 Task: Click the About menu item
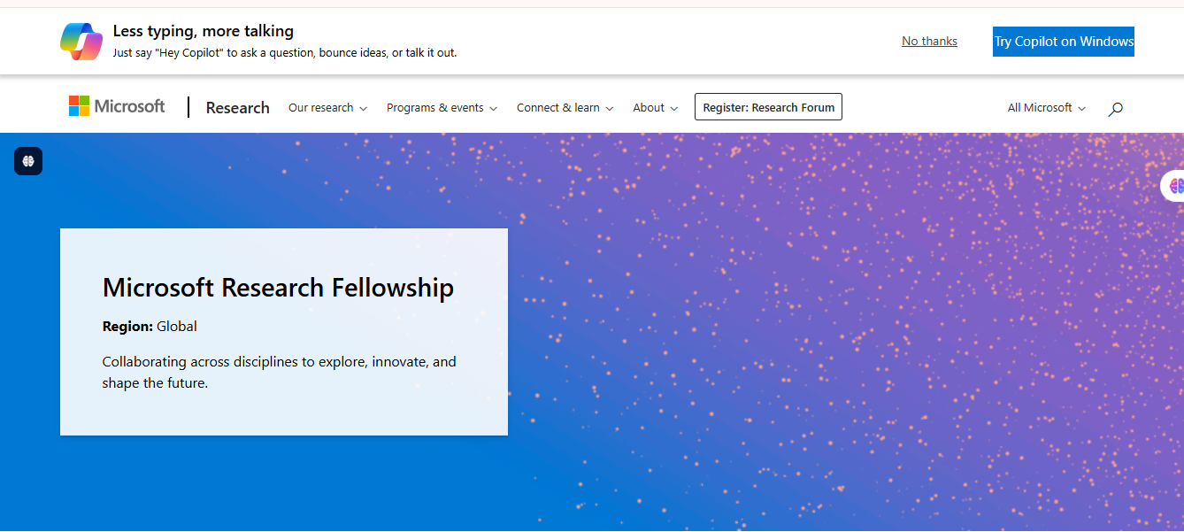tap(655, 107)
